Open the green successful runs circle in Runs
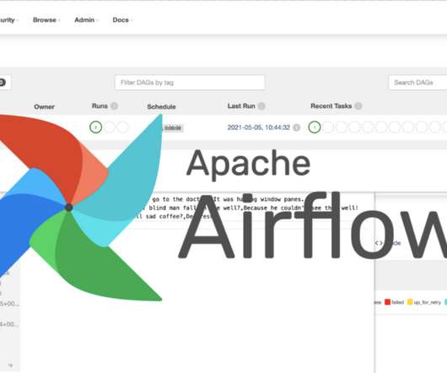 click(x=96, y=127)
